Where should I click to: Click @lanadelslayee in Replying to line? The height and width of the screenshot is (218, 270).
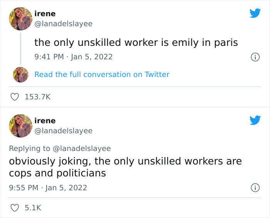82,149
